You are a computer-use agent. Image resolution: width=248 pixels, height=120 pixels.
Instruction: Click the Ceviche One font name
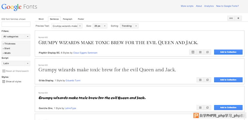tap(46, 108)
